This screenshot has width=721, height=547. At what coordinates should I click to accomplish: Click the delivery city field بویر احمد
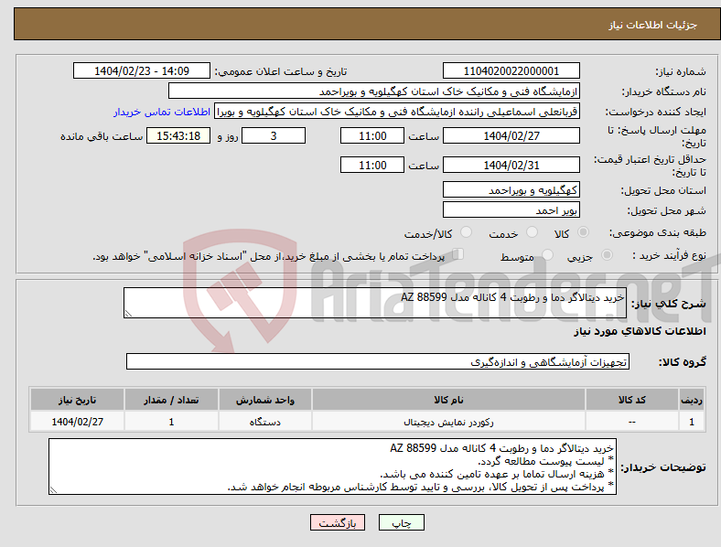[x=511, y=209]
